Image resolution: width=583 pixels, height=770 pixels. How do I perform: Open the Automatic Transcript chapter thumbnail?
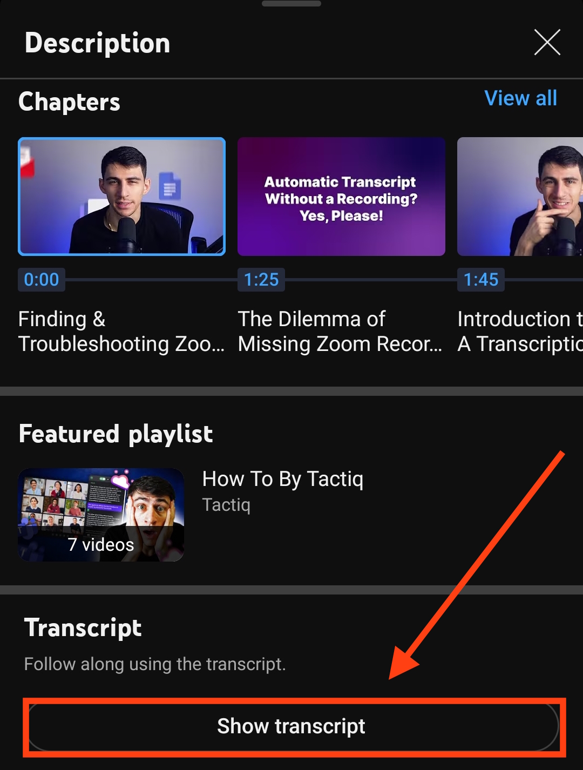coord(341,197)
